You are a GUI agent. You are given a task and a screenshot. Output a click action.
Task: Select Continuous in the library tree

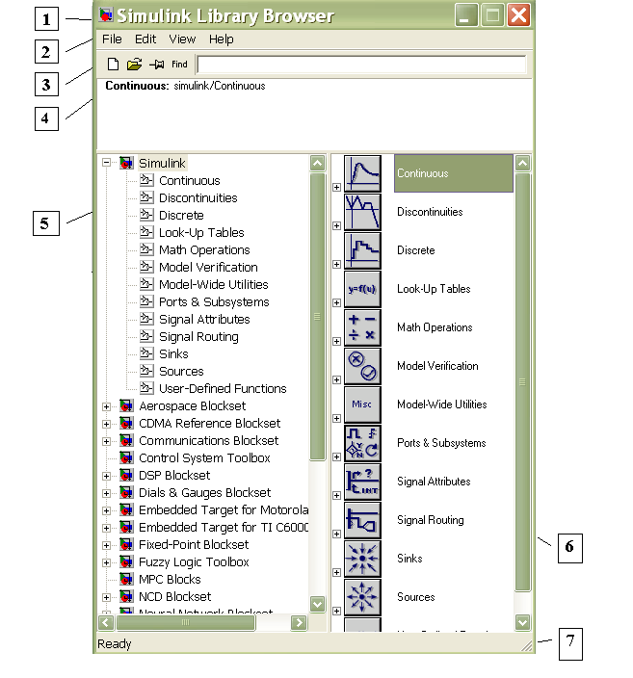point(190,181)
